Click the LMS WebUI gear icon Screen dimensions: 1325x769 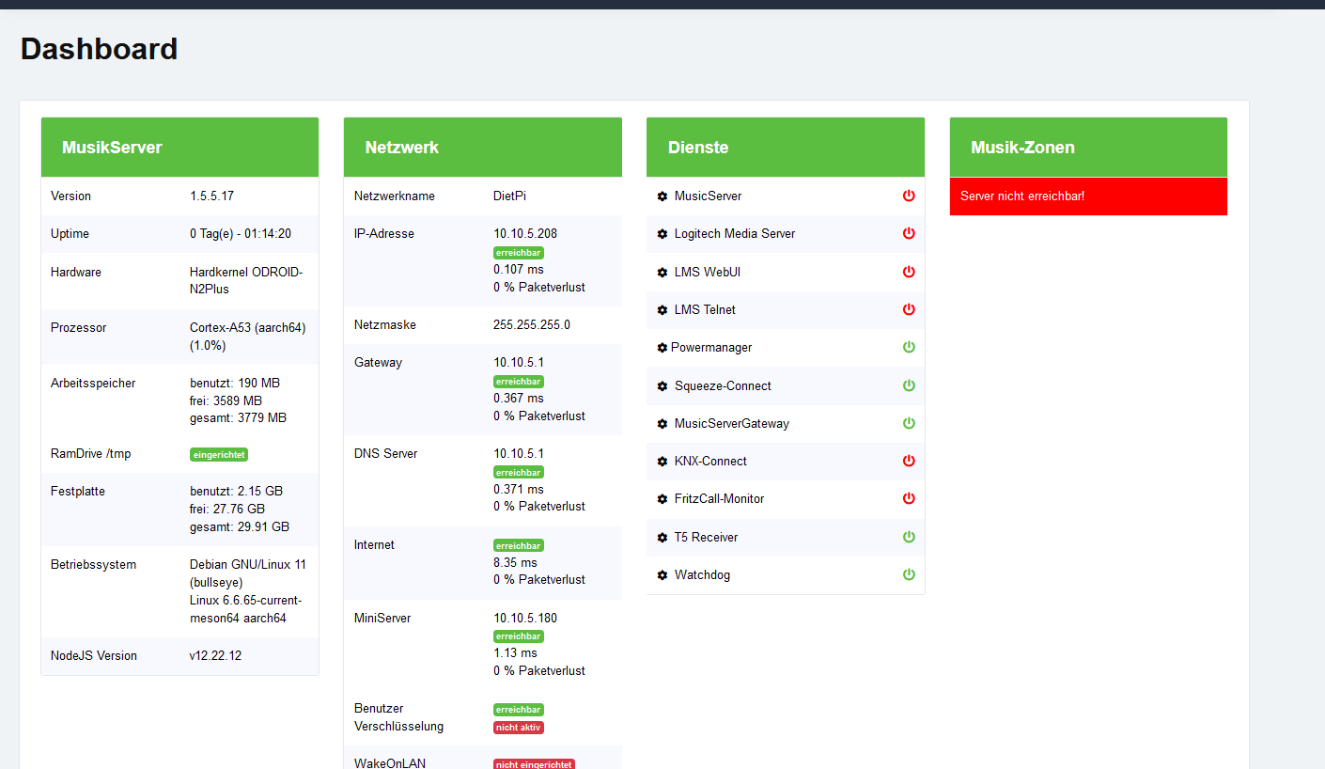pos(662,273)
